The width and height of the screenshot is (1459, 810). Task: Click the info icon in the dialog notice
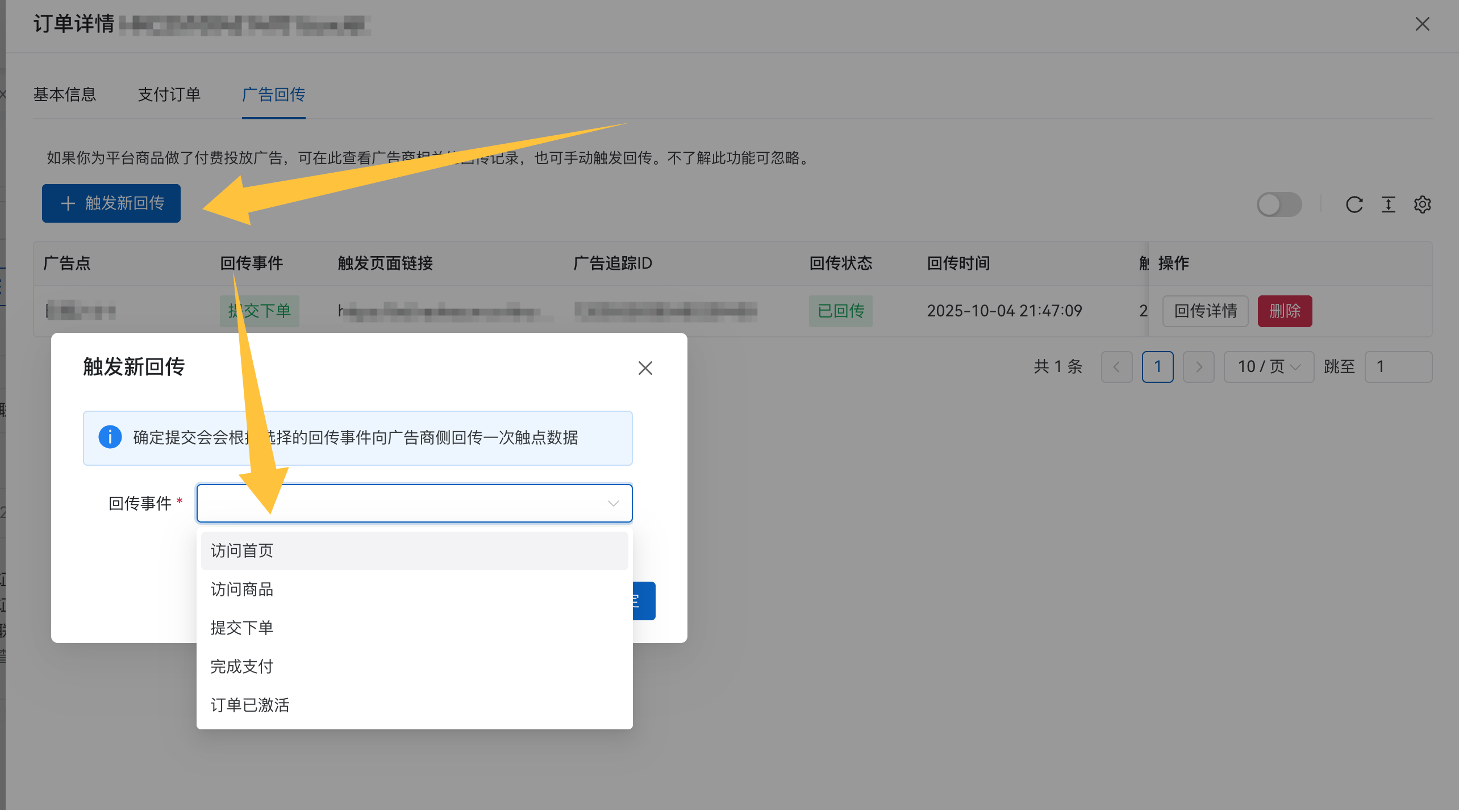click(x=111, y=437)
